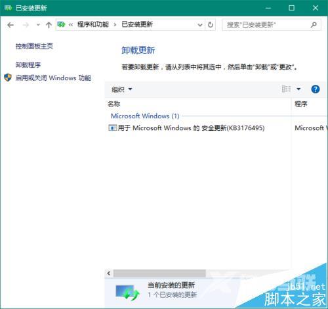Open the recent locations dropdown arrow
Image resolution: width=328 pixels, height=309 pixels.
pos(38,25)
